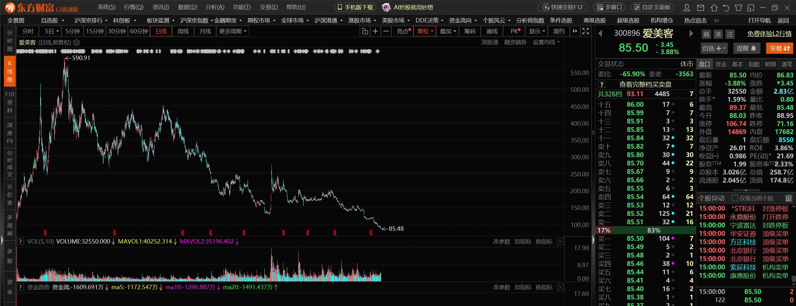
Task: Switch to 资金 tab in quote panel
Action: coord(721,64)
